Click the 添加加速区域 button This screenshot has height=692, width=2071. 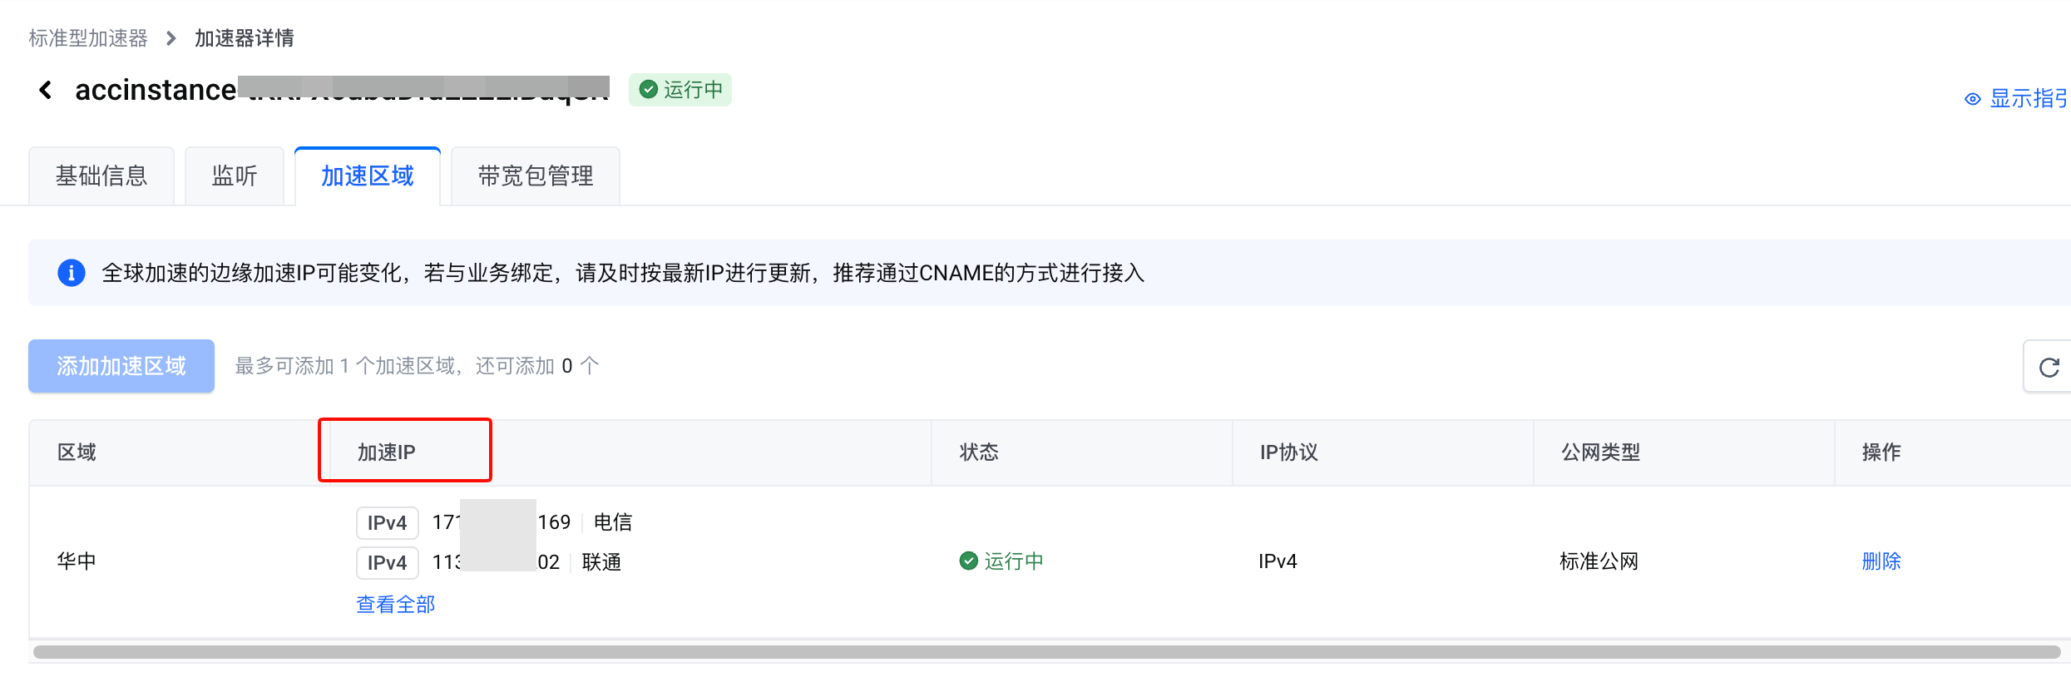coord(121,366)
